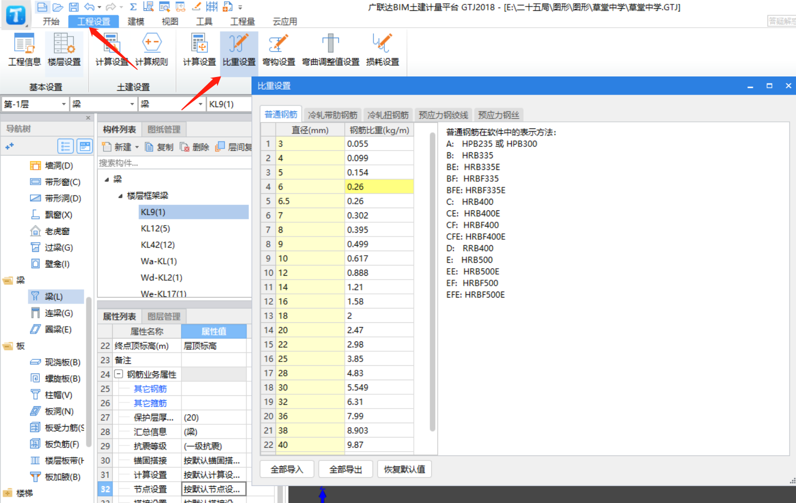Switch to the 云应用 ribbon tab
Image resolution: width=796 pixels, height=503 pixels.
[x=285, y=21]
